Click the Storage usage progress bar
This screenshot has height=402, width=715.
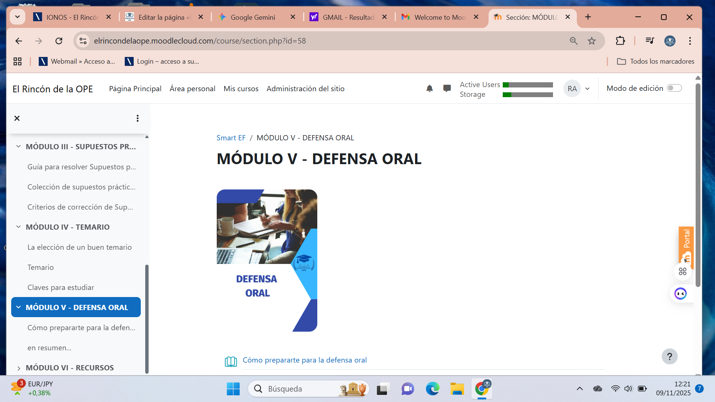(x=527, y=95)
